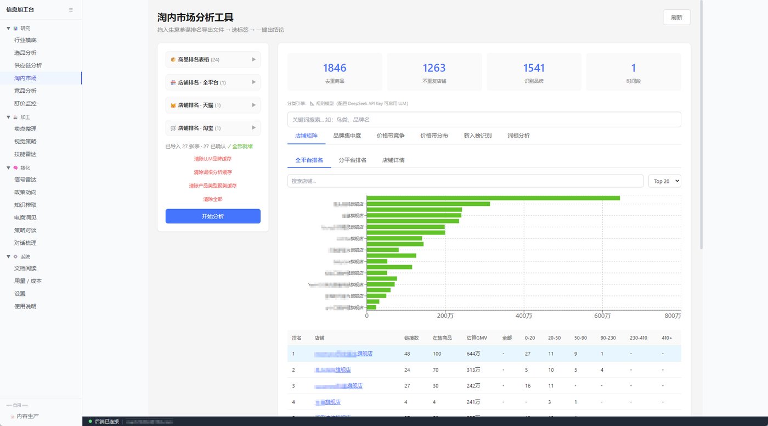Expand 店铺排名 · 全平台 with its arrow

pyautogui.click(x=253, y=82)
